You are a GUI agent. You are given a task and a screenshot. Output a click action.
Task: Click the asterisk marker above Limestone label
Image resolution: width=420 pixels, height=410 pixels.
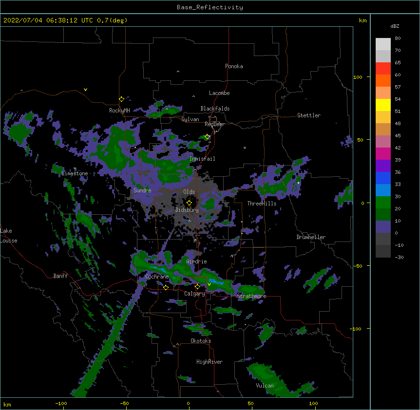point(75,168)
